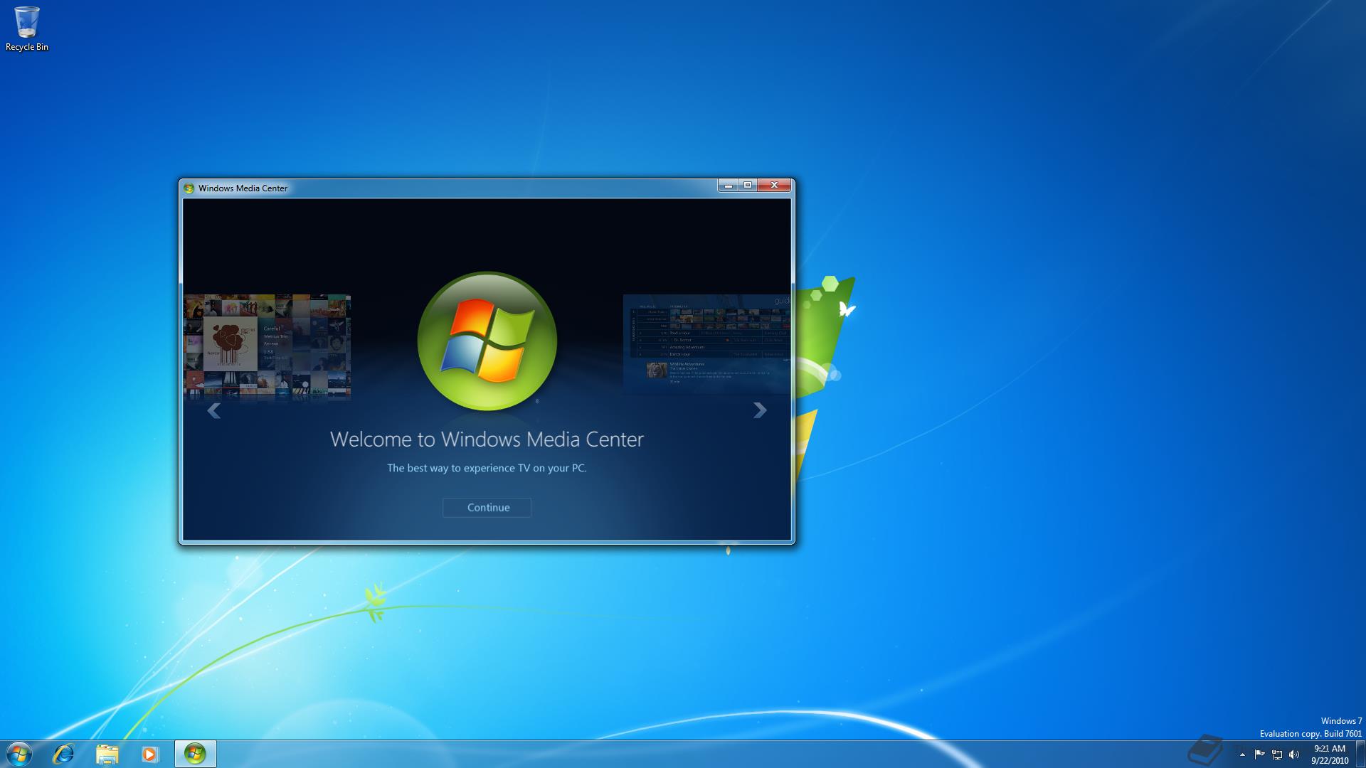Open the TV guide preview thumbnail
This screenshot has width=1366, height=768.
[x=706, y=344]
